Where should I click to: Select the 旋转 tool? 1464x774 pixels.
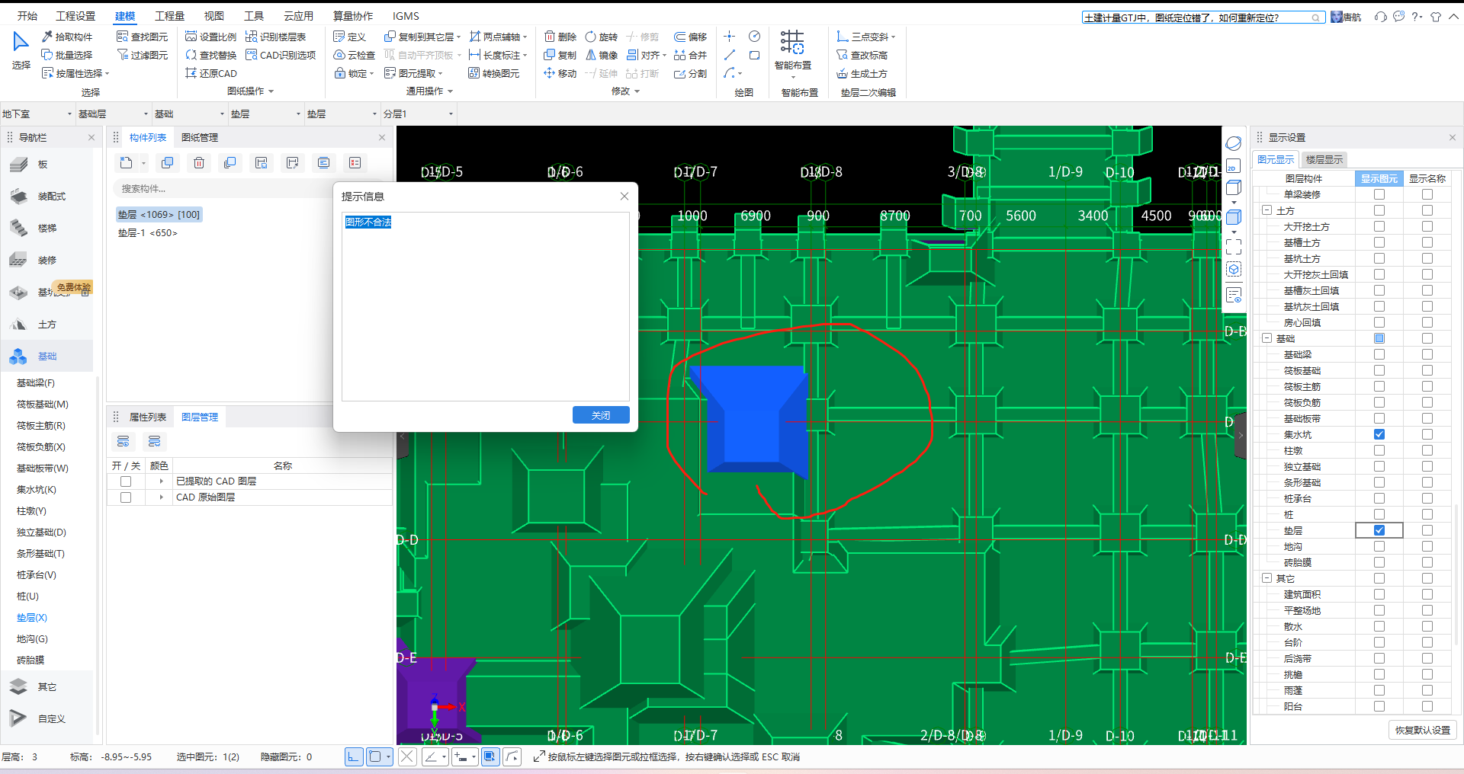point(602,37)
